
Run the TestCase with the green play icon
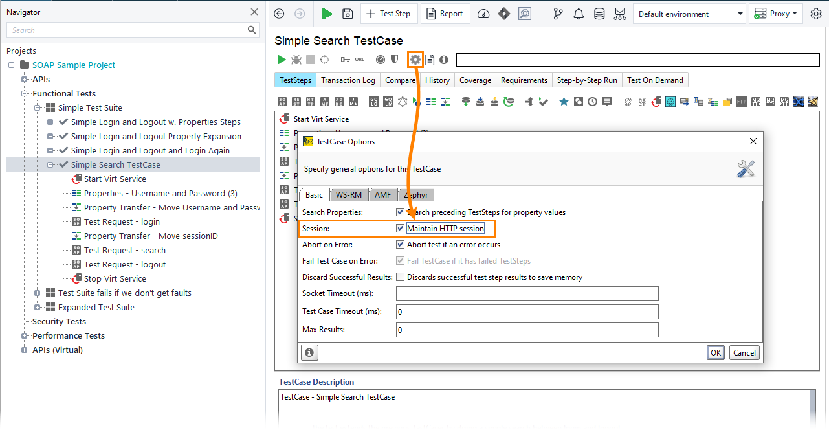(x=282, y=60)
